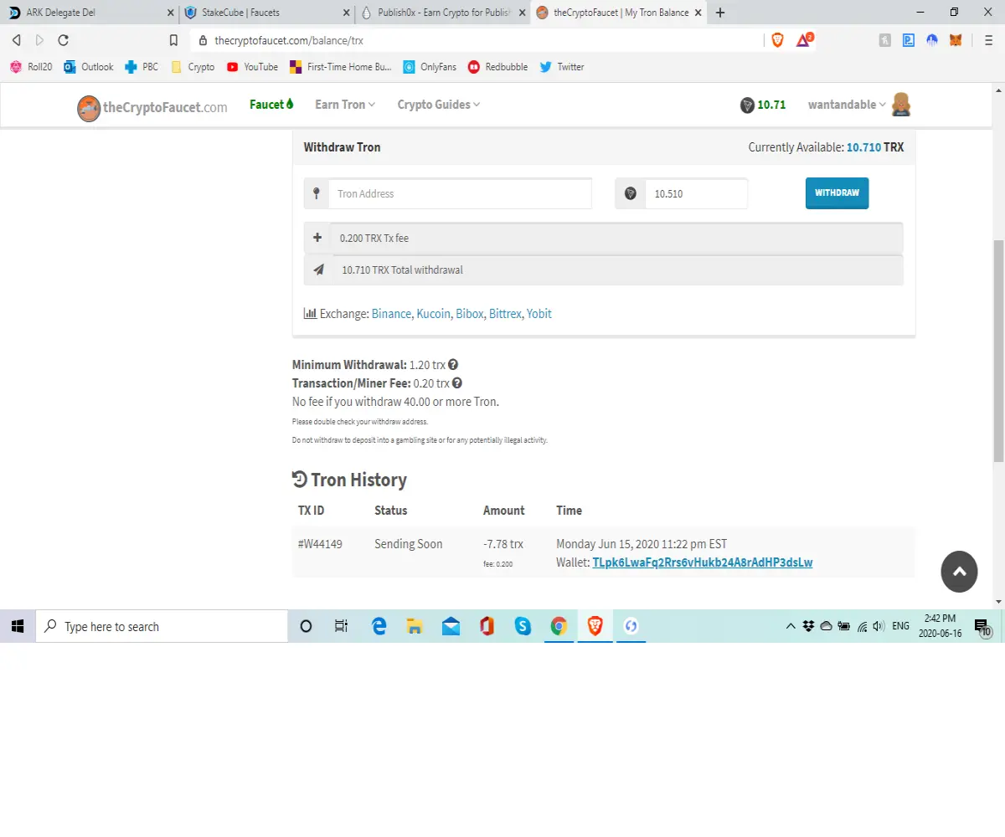Launch Microsoft Edge from the taskbar

point(379,626)
